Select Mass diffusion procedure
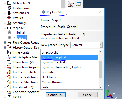Screen dimensions: 122x99 point(69,82)
